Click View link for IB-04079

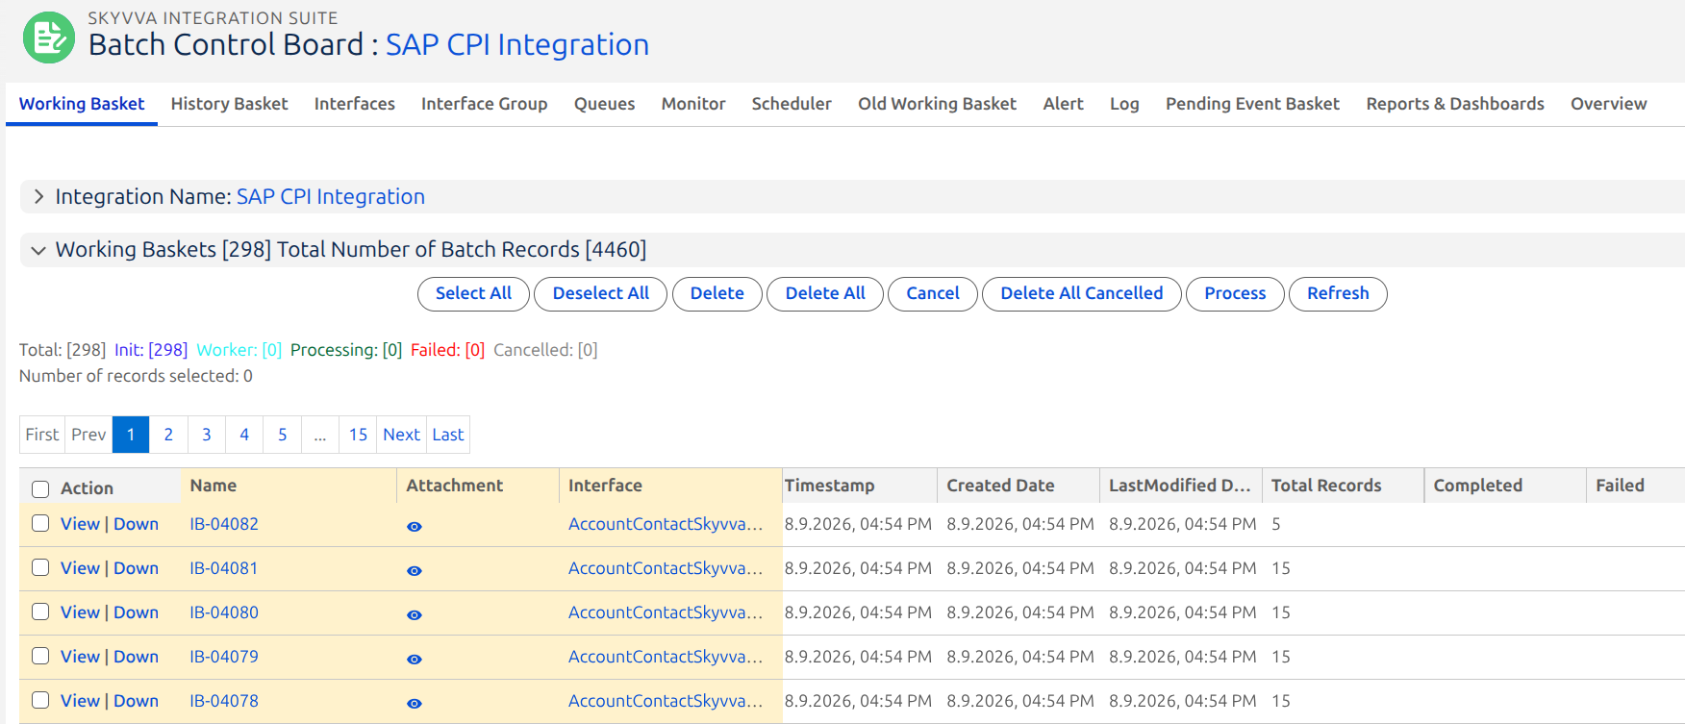[80, 657]
